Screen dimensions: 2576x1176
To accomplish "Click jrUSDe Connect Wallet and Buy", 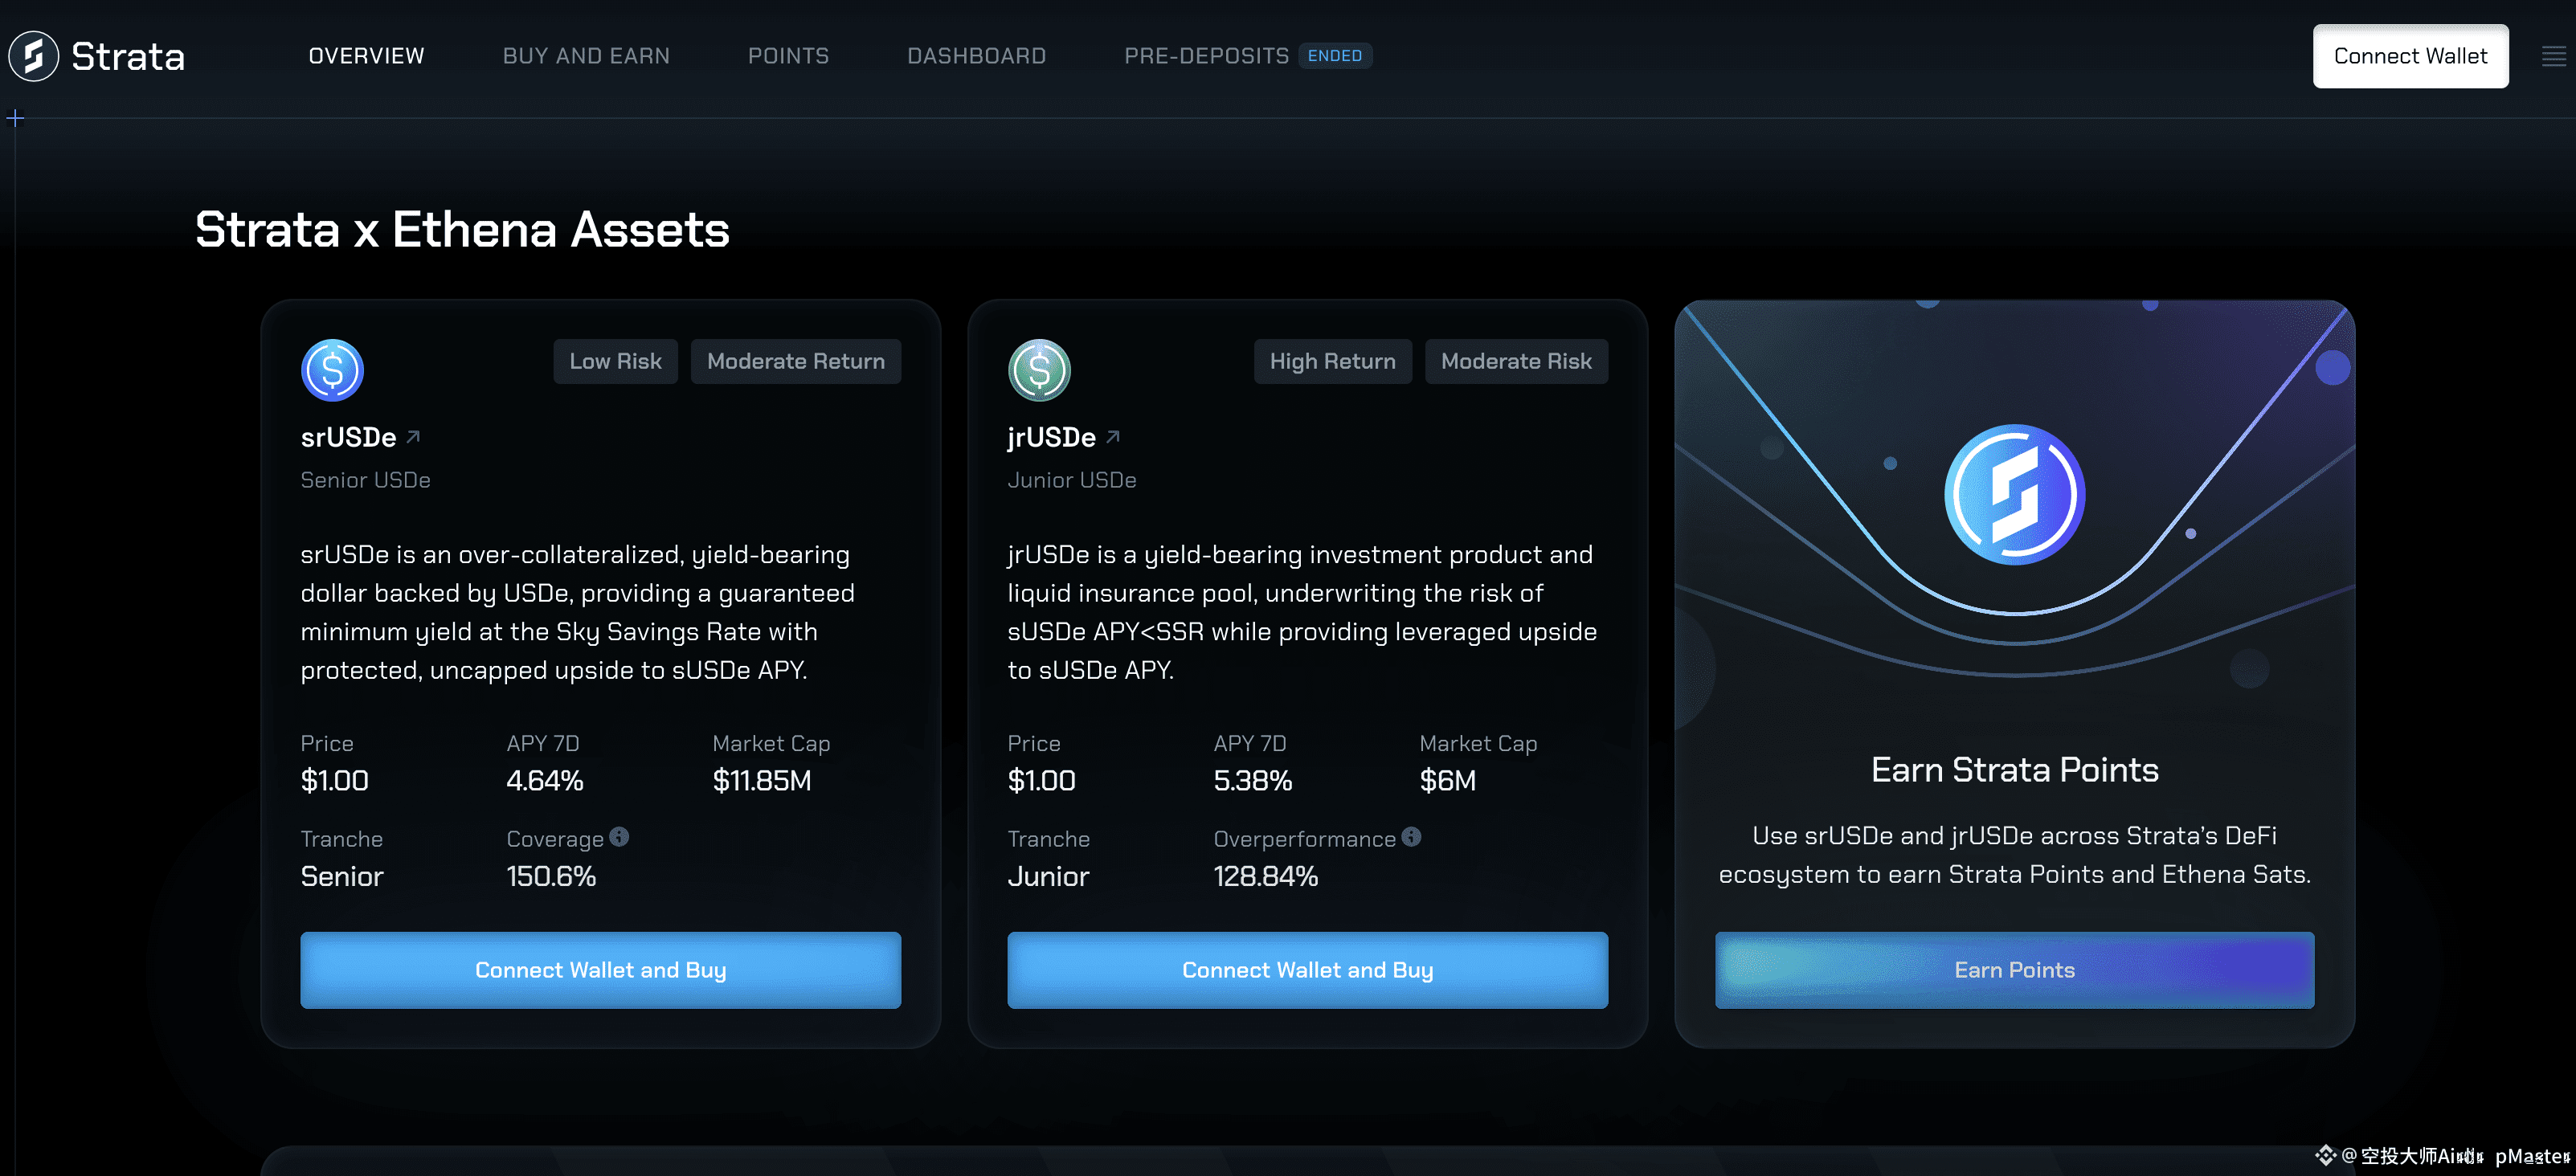I will (x=1307, y=970).
